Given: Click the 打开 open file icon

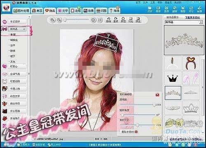Looking at the screenshot, I should pyautogui.click(x=150, y=9).
